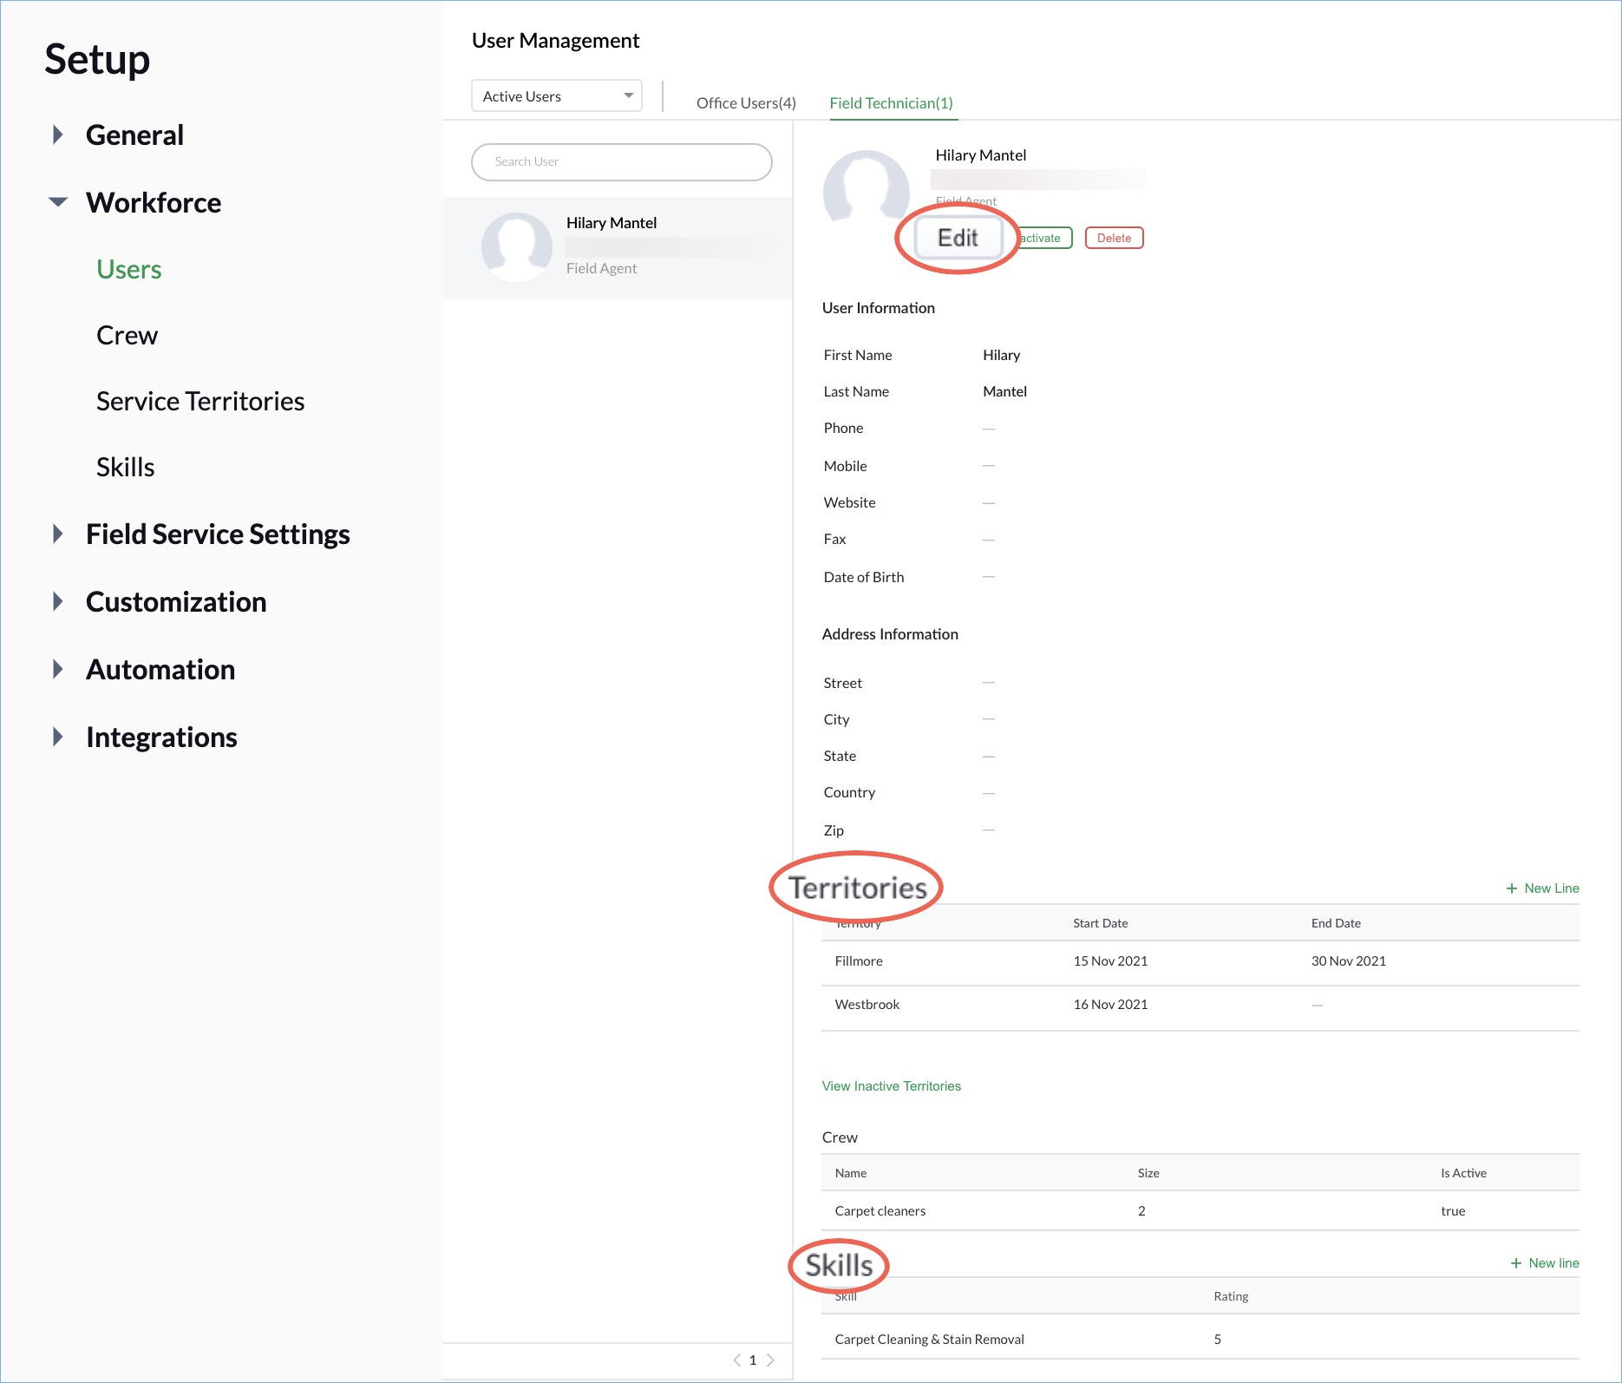This screenshot has height=1383, width=1622.
Task: Open the Active Users dropdown
Action: pos(557,96)
